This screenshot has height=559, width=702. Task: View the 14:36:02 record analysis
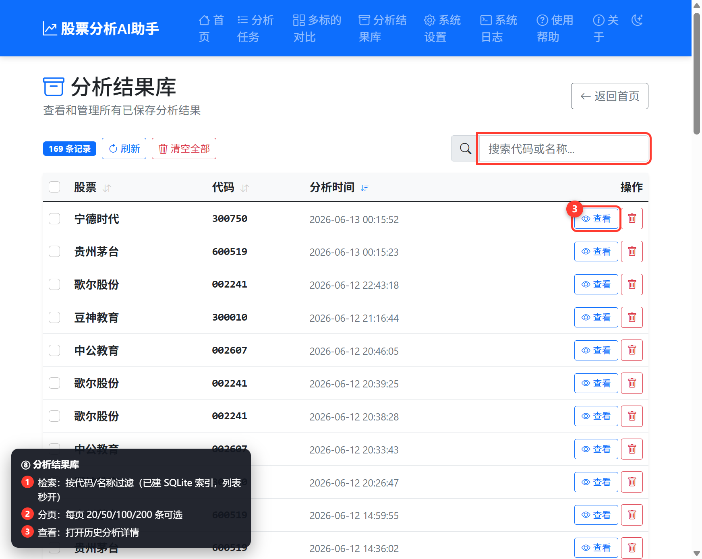pyautogui.click(x=596, y=548)
